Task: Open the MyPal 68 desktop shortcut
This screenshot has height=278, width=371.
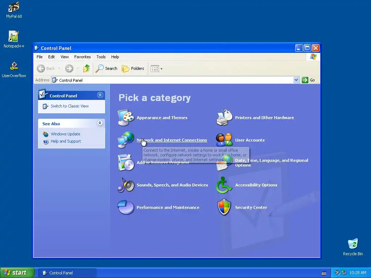Action: 14,10
